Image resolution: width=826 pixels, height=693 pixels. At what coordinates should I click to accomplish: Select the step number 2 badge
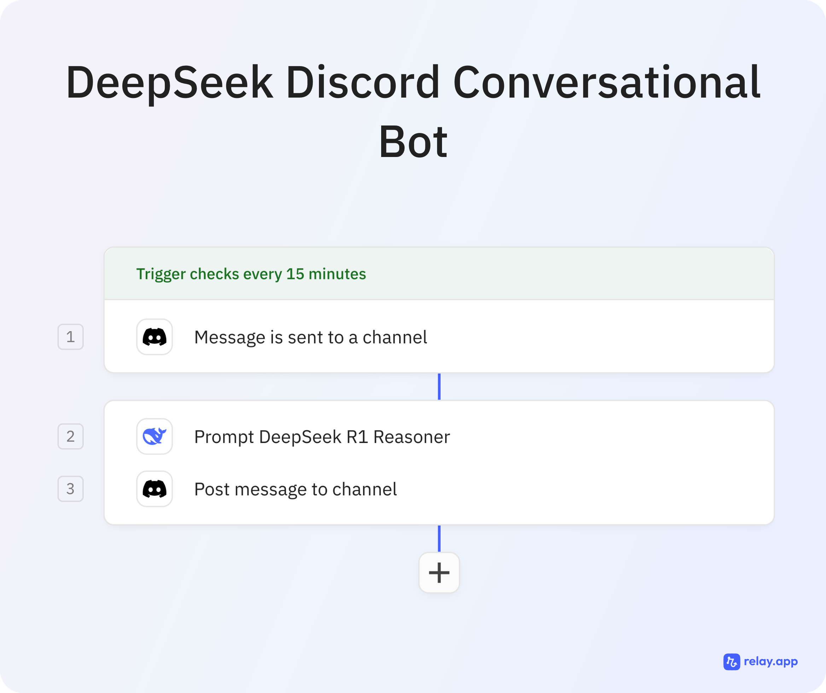click(x=70, y=436)
